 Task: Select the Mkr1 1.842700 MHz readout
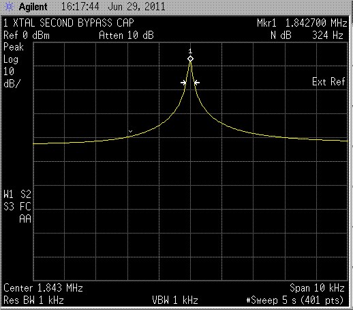(302, 23)
